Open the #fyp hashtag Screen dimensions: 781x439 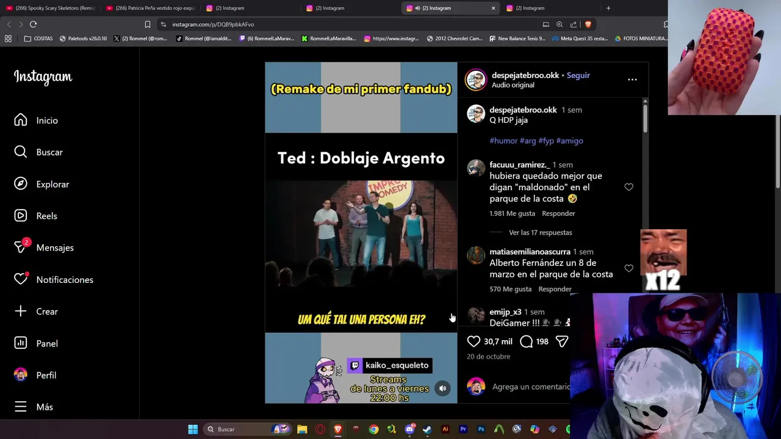(546, 141)
